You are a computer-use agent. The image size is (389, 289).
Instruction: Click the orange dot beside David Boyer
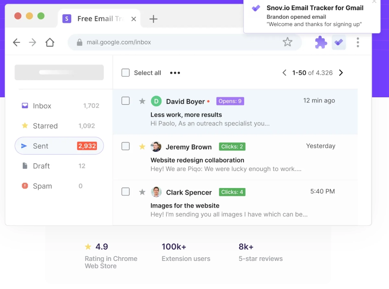pos(208,101)
